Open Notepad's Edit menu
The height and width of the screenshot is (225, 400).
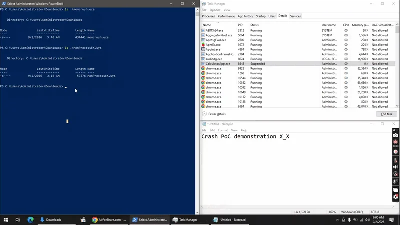(x=212, y=130)
